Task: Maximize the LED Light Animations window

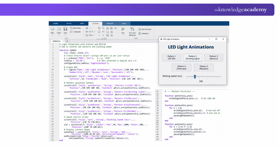Action: (x=216, y=39)
